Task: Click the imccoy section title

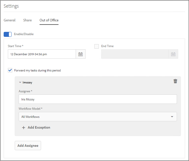Action: click(27, 82)
